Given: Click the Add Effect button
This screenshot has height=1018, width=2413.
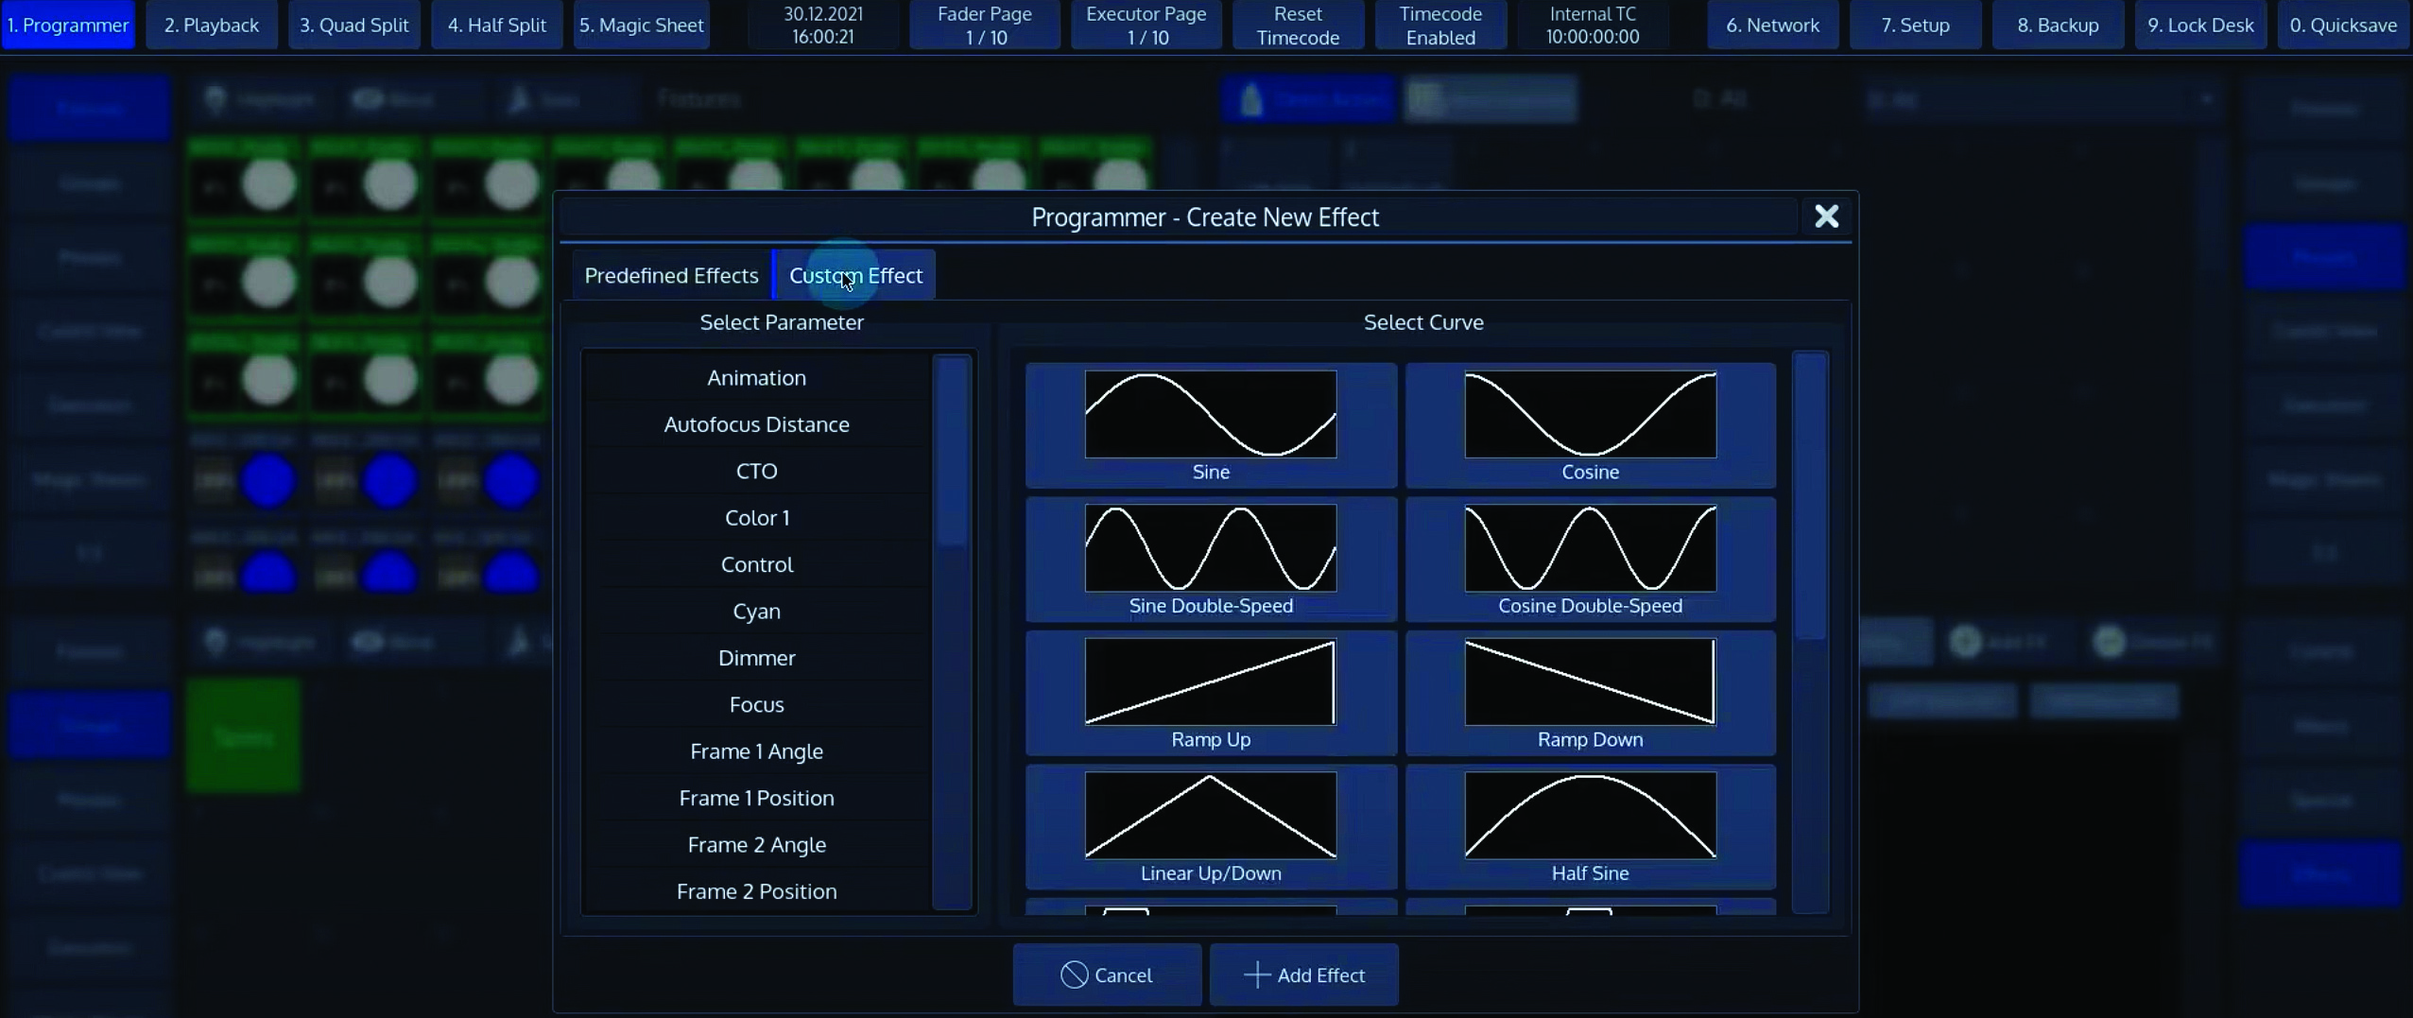Looking at the screenshot, I should (1303, 975).
